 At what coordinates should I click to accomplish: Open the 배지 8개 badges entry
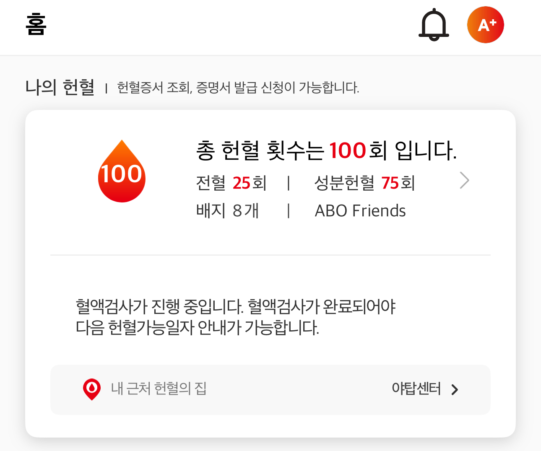227,210
